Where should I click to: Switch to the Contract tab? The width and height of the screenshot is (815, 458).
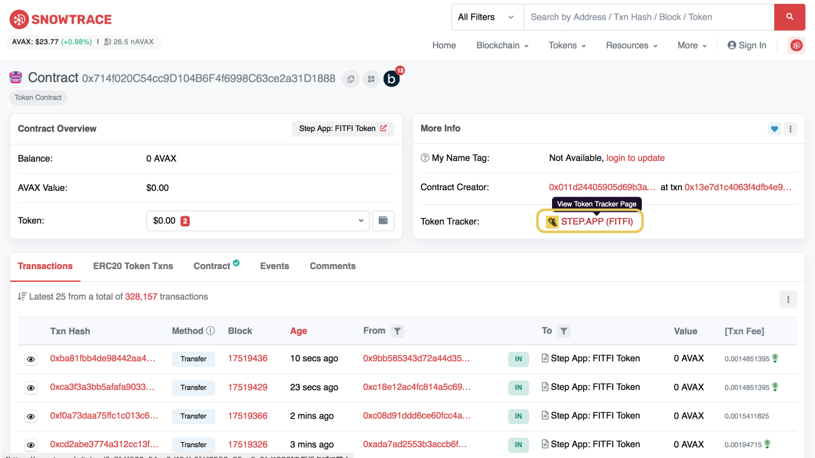pos(216,266)
